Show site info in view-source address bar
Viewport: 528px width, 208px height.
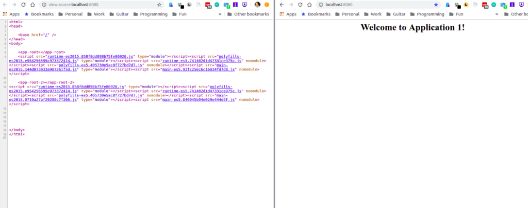coord(43,5)
